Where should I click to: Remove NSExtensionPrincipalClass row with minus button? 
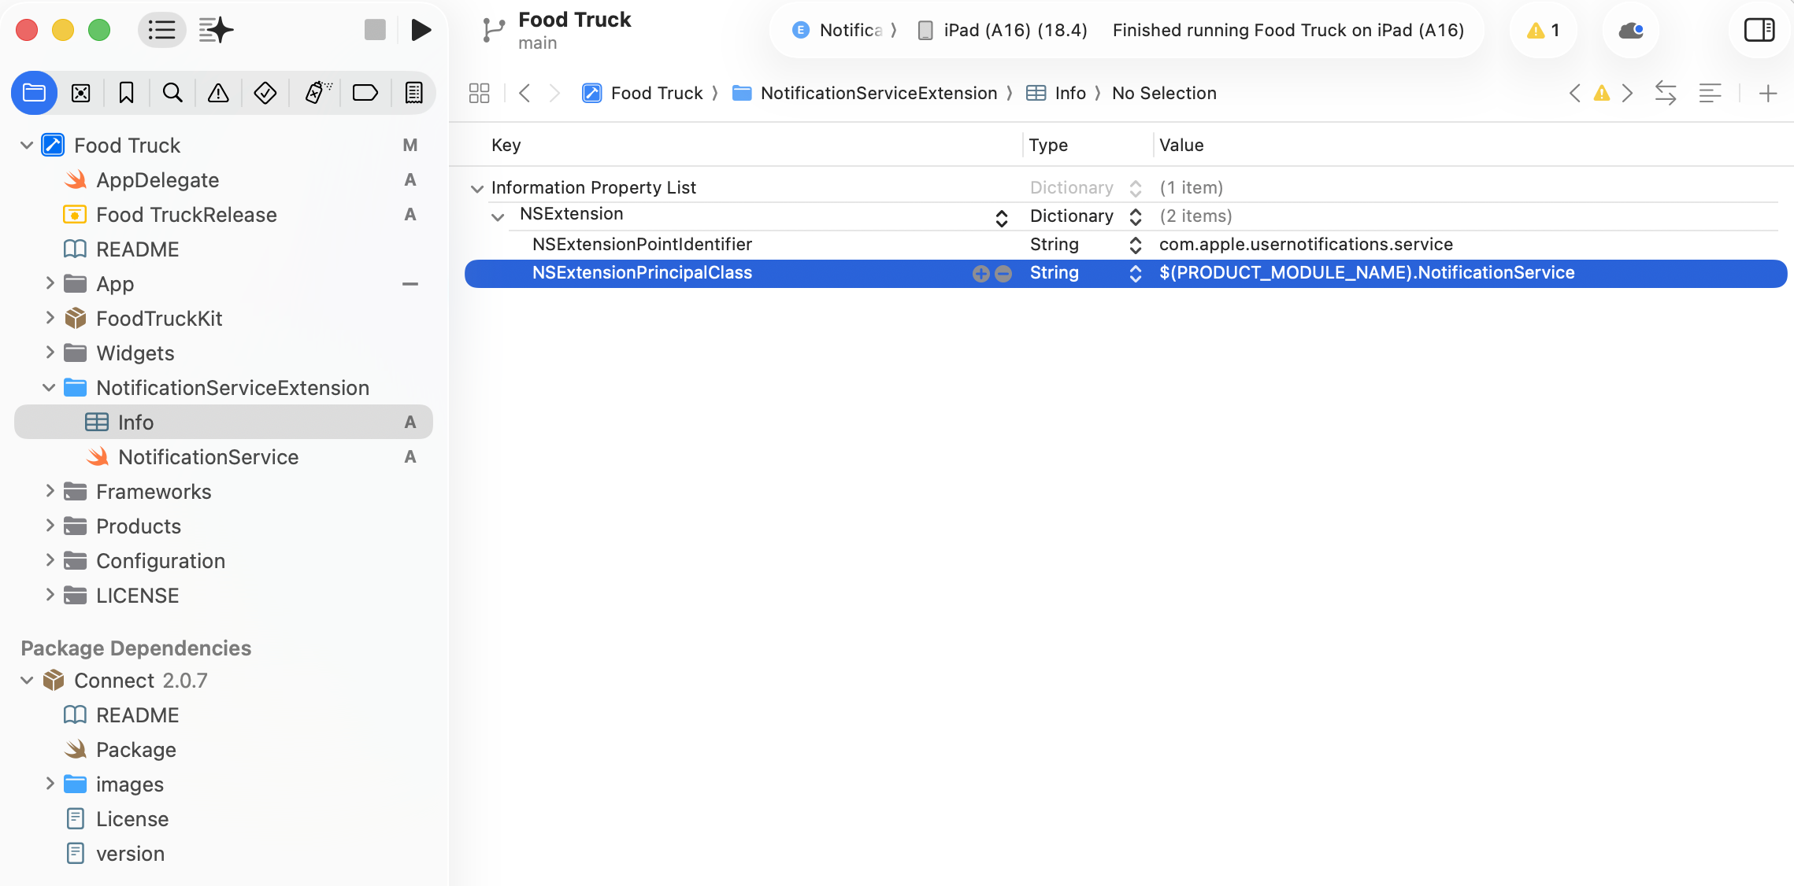[1003, 273]
